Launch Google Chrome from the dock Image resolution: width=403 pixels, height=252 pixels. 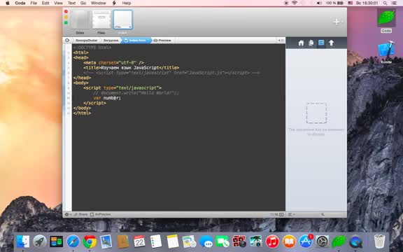[90, 241]
